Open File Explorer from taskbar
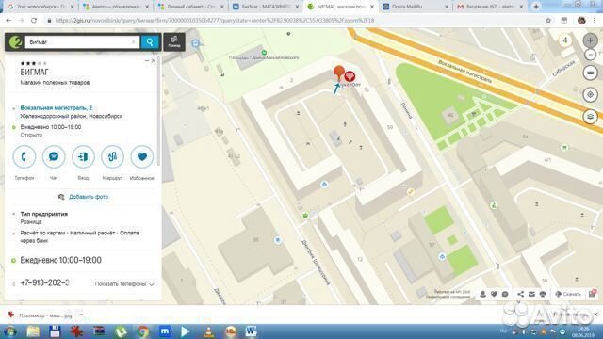603x339 pixels. [x=33, y=331]
